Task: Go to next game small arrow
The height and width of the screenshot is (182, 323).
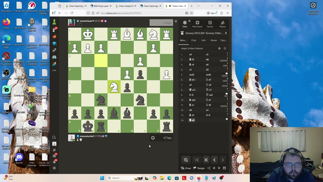Action: [x=219, y=168]
